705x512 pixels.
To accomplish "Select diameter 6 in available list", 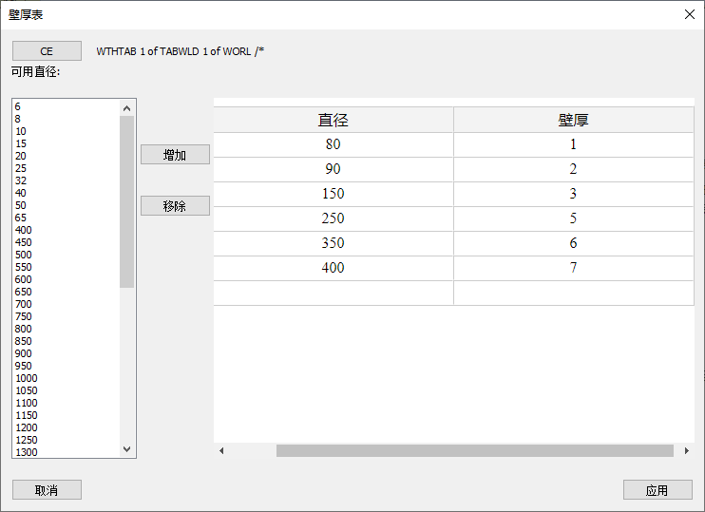I will tap(18, 106).
